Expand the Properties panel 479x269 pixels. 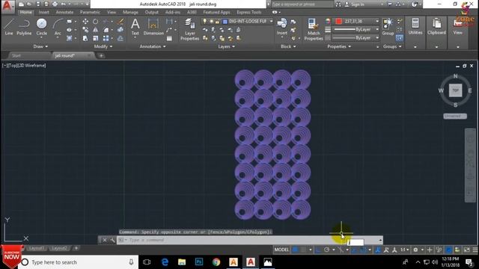[339, 46]
